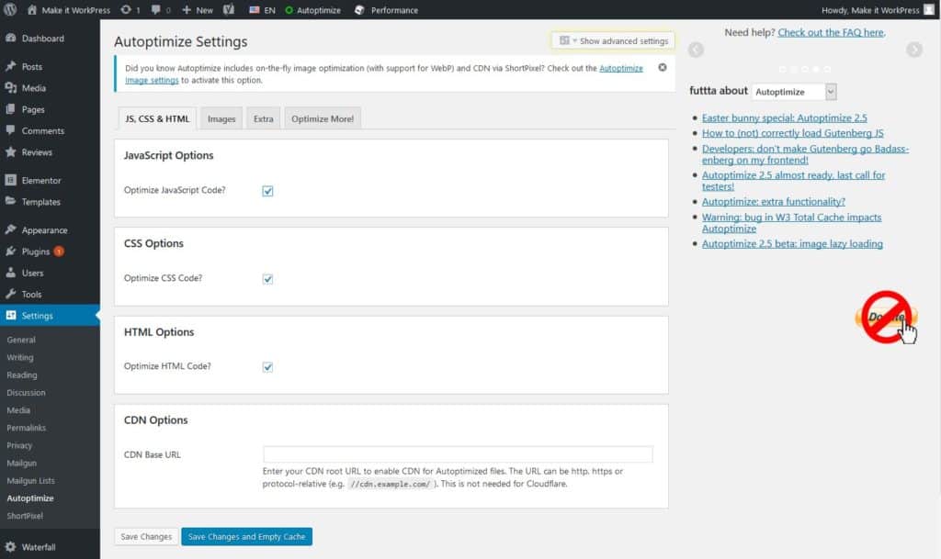The height and width of the screenshot is (559, 941).
Task: Switch to the Optimize More! tab
Action: (x=323, y=118)
